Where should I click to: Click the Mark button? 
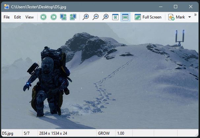coord(177,17)
